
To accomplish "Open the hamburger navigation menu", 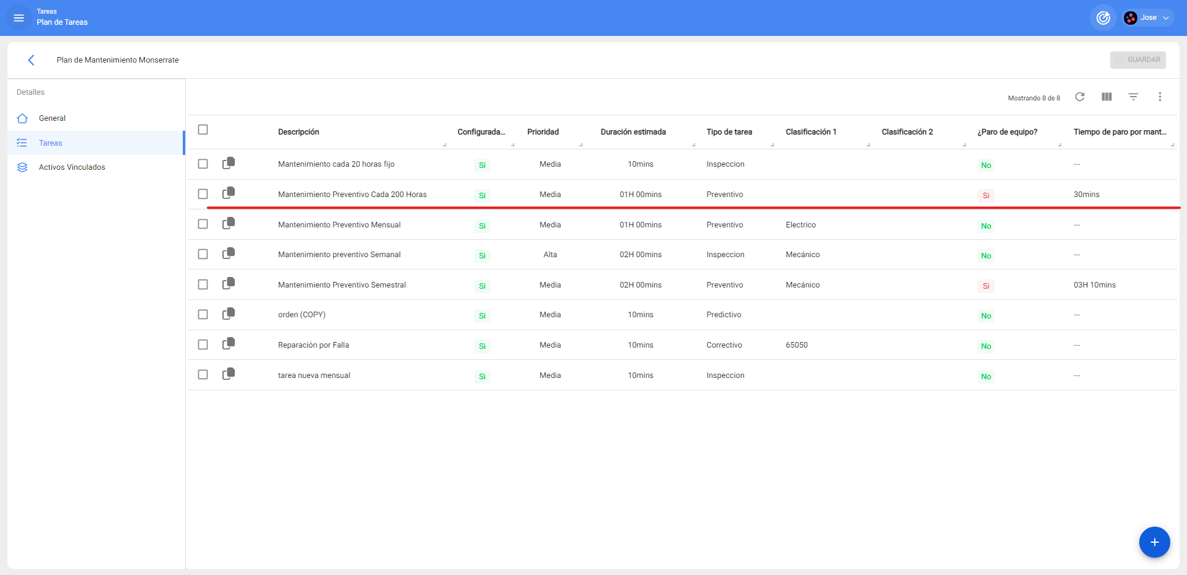I will click(x=19, y=18).
